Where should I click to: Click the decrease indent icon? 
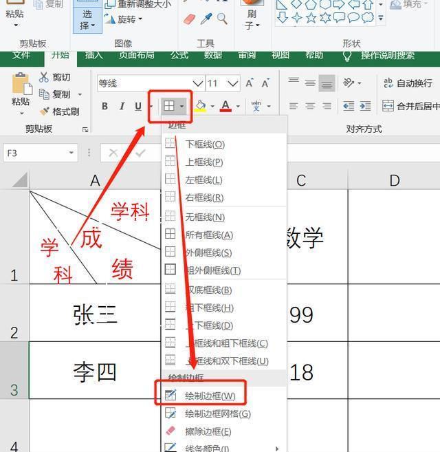tap(349, 106)
